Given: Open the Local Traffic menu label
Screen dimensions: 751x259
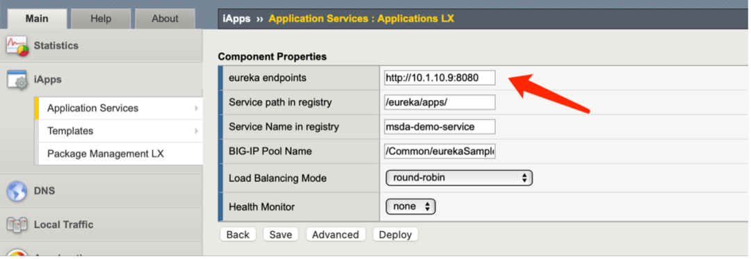Looking at the screenshot, I should coord(64,224).
